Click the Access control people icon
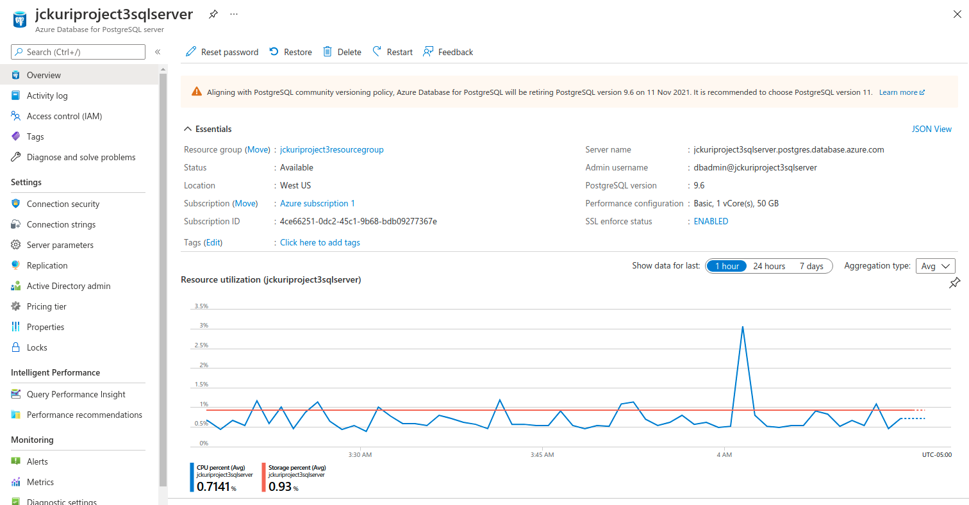The image size is (969, 505). coord(16,116)
